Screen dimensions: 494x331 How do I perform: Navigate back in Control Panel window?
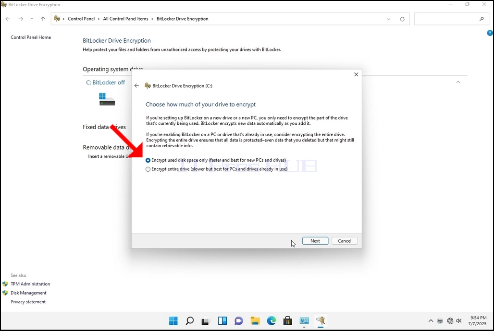tap(8, 19)
